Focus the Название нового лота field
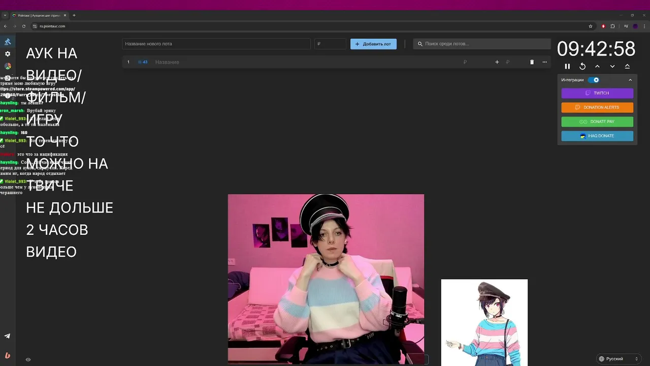 pos(216,44)
